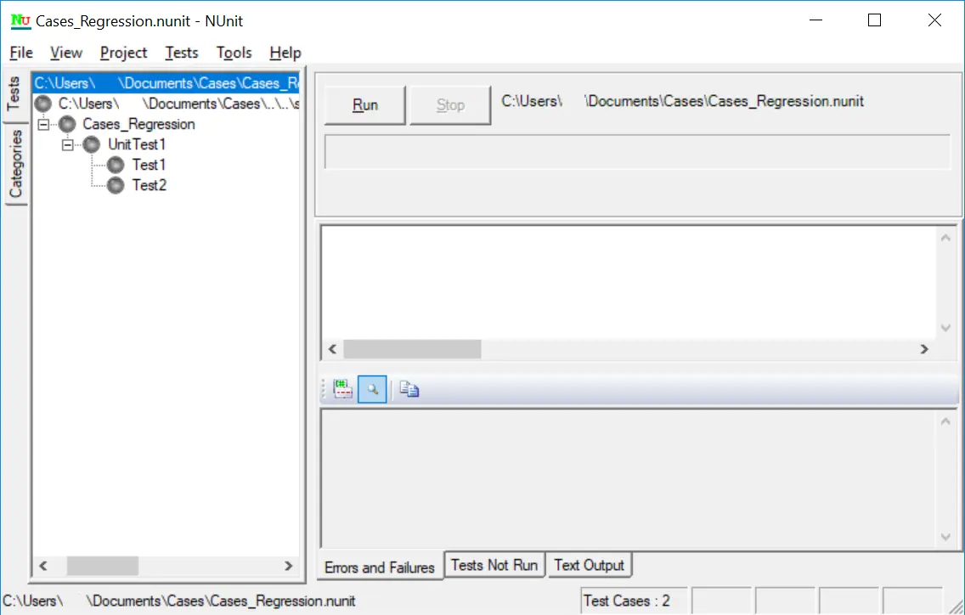This screenshot has width=965, height=615.
Task: Click the NUnit logo in the title bar
Action: click(20, 19)
